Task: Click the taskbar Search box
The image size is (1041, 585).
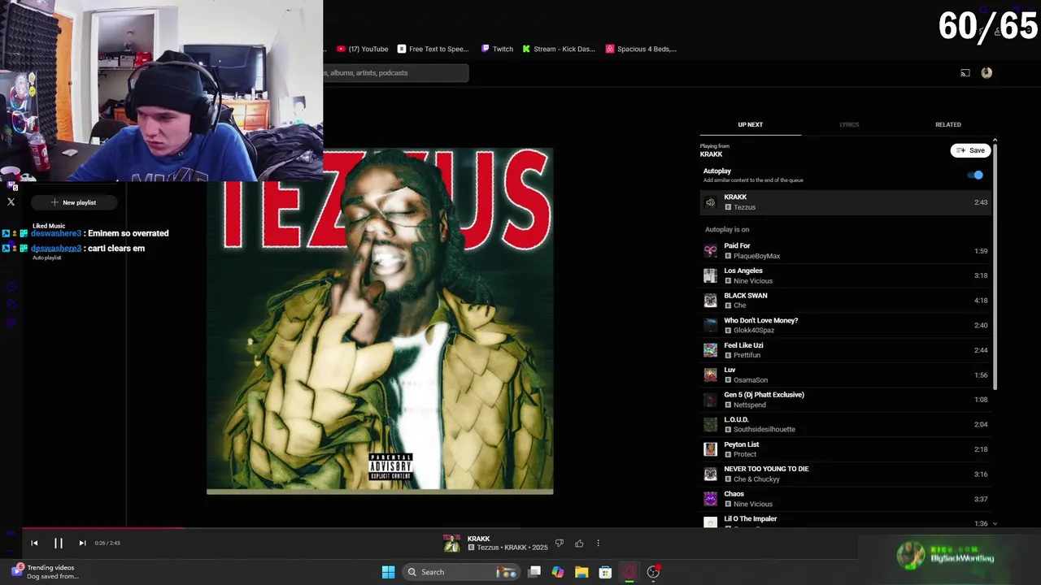Action: (x=461, y=572)
